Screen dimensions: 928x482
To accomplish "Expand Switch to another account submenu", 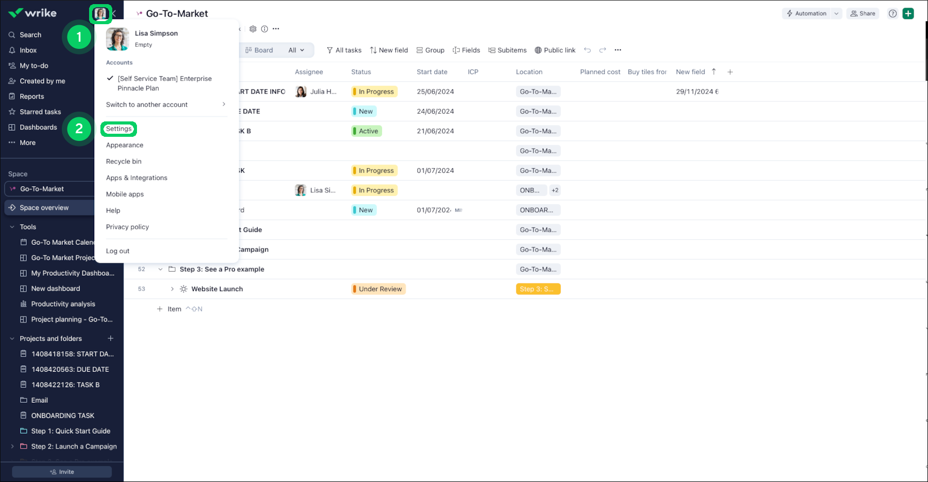I will click(166, 105).
